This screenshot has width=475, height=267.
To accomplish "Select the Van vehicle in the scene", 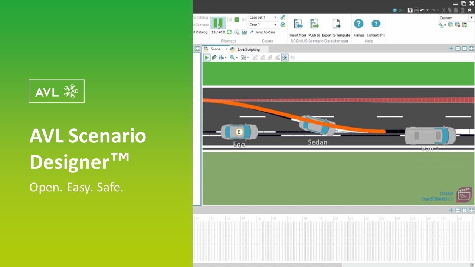I will tap(430, 135).
